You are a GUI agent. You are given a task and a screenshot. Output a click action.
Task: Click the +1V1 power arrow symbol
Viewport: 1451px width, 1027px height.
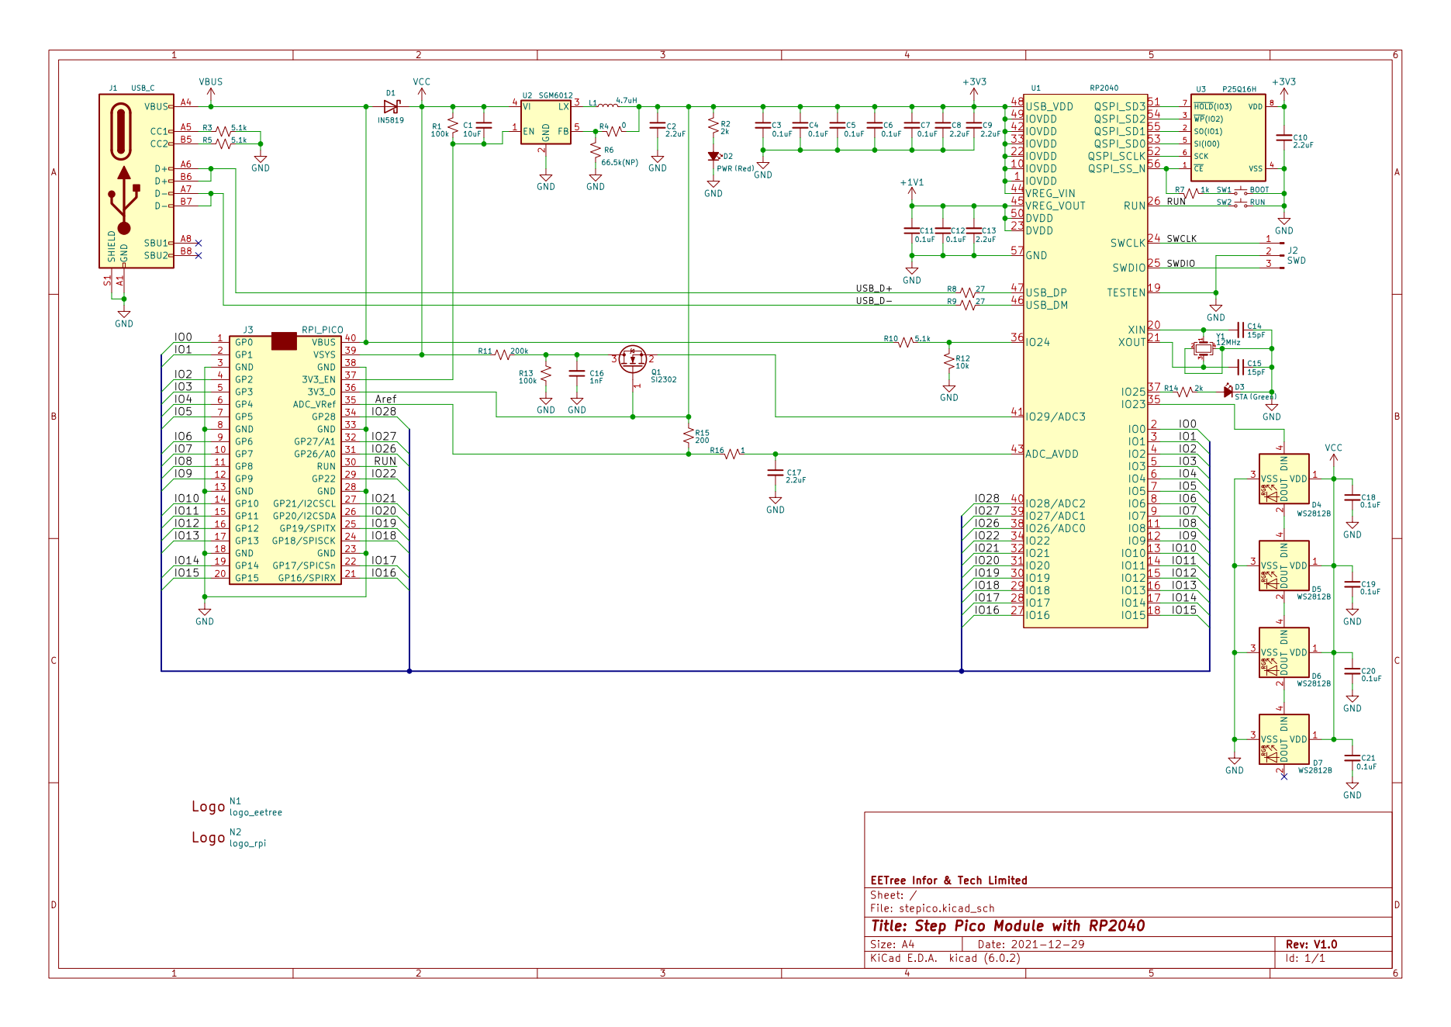pos(912,193)
